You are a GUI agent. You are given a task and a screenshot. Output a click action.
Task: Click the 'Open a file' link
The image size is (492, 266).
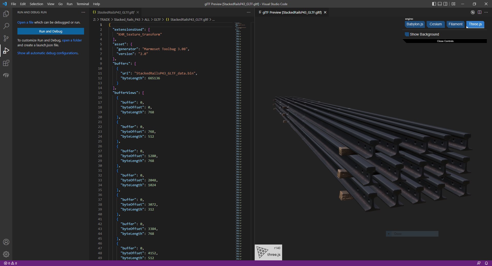coord(25,22)
